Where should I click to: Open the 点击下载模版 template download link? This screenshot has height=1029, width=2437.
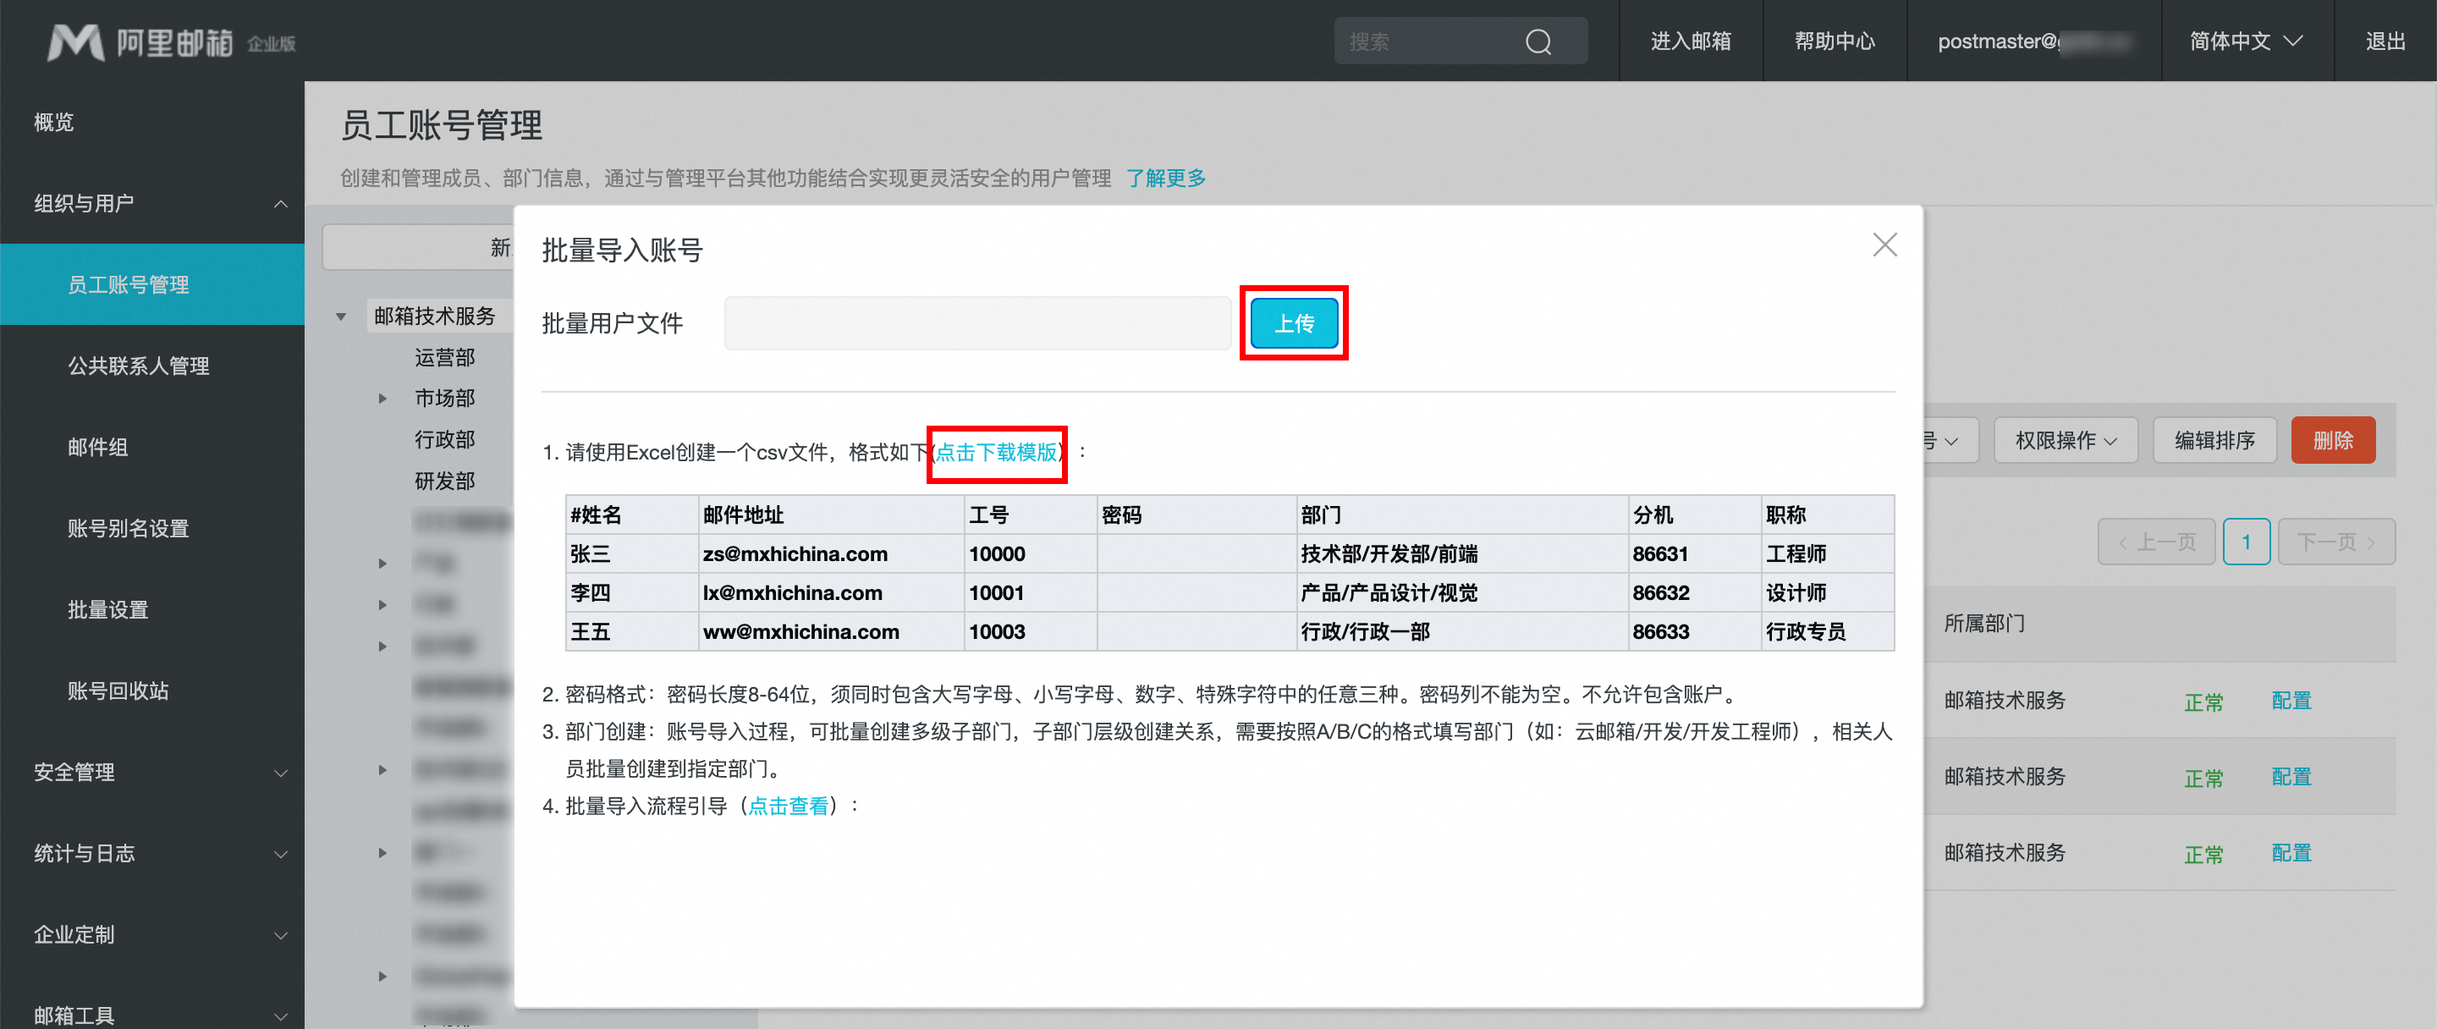coord(996,452)
